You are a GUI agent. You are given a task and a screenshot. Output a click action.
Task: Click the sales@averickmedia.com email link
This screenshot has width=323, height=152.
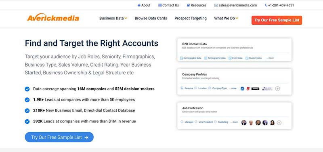[x=238, y=5]
